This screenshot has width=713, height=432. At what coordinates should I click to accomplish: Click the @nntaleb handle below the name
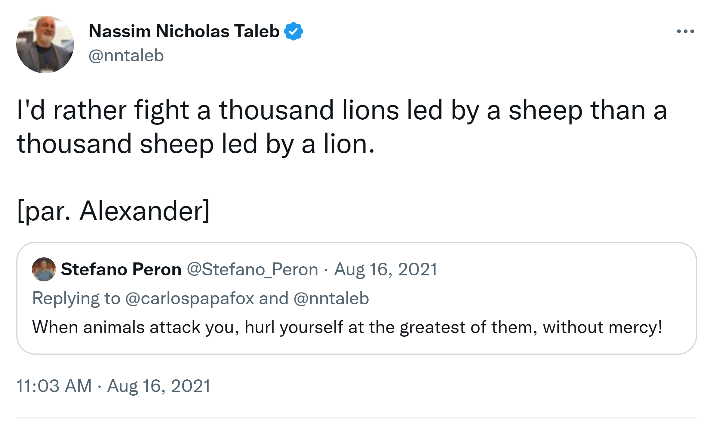(126, 56)
